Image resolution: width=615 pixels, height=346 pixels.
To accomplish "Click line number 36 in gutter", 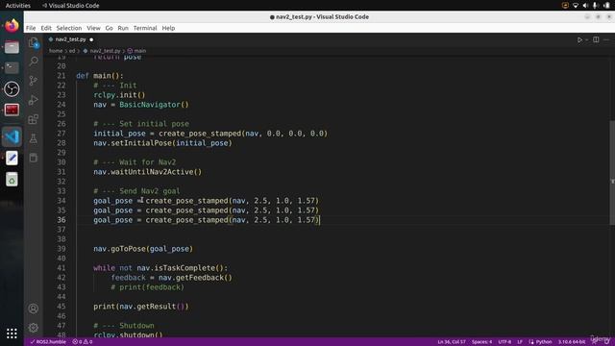I will 61,220.
